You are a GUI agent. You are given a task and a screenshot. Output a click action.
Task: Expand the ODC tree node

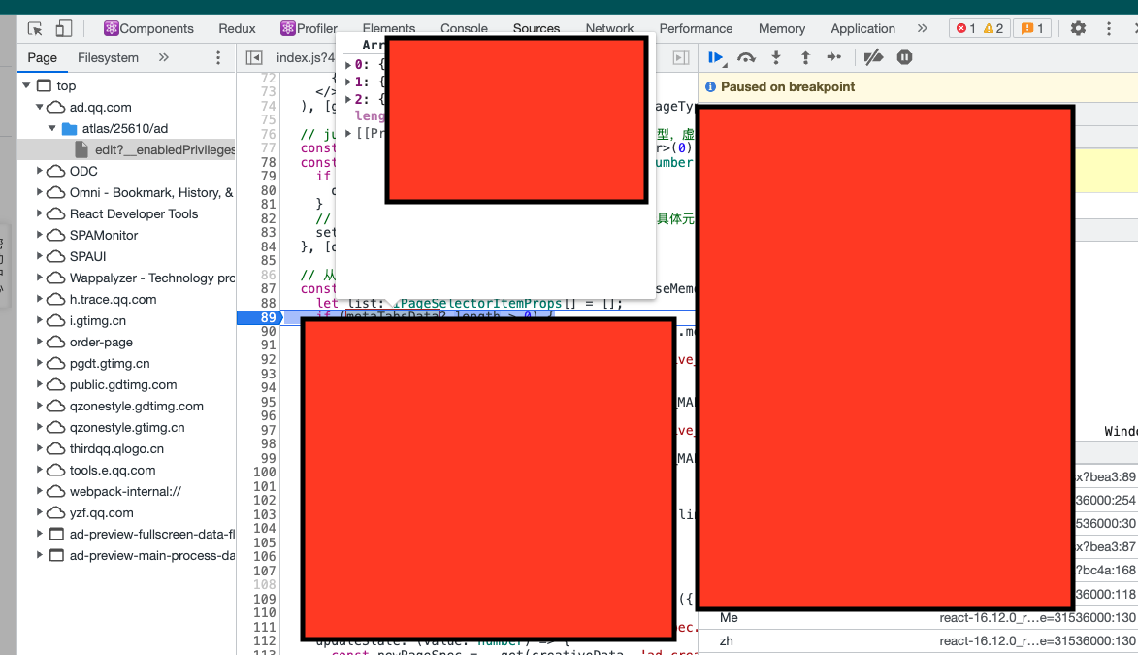coord(40,172)
